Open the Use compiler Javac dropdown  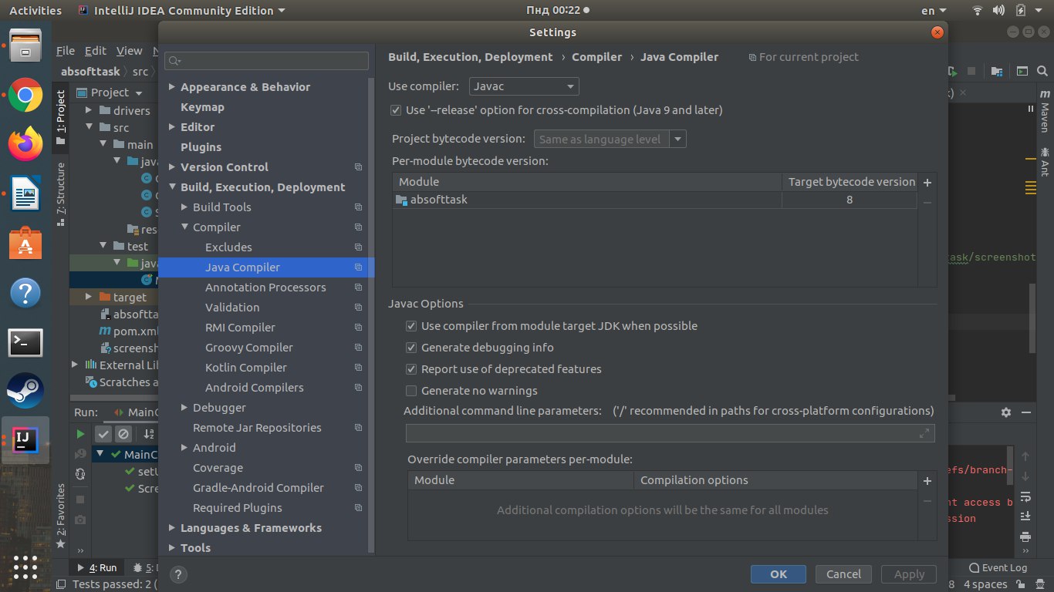click(x=524, y=86)
